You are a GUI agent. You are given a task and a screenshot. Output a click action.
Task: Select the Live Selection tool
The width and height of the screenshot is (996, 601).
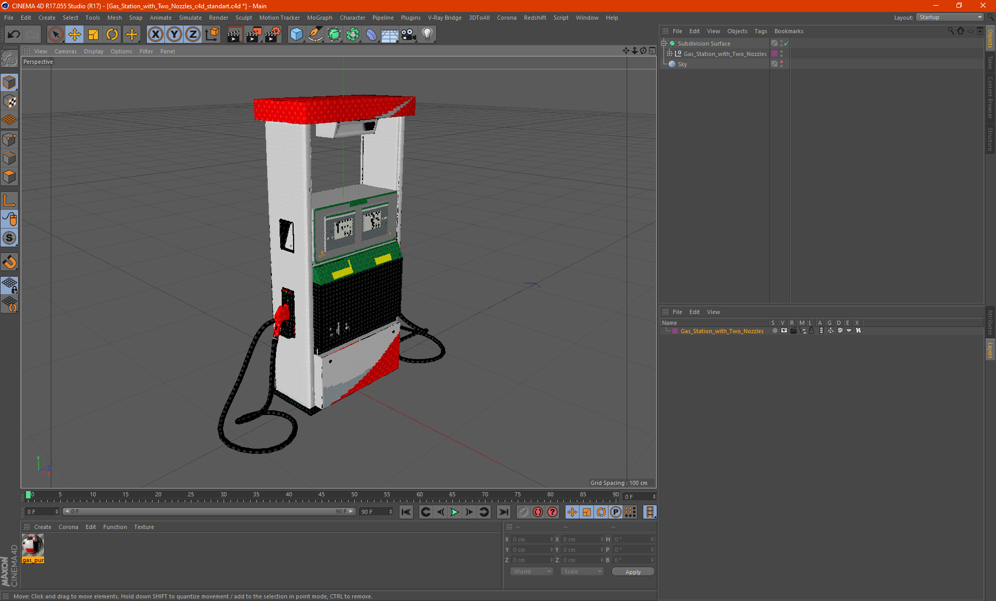tap(56, 35)
